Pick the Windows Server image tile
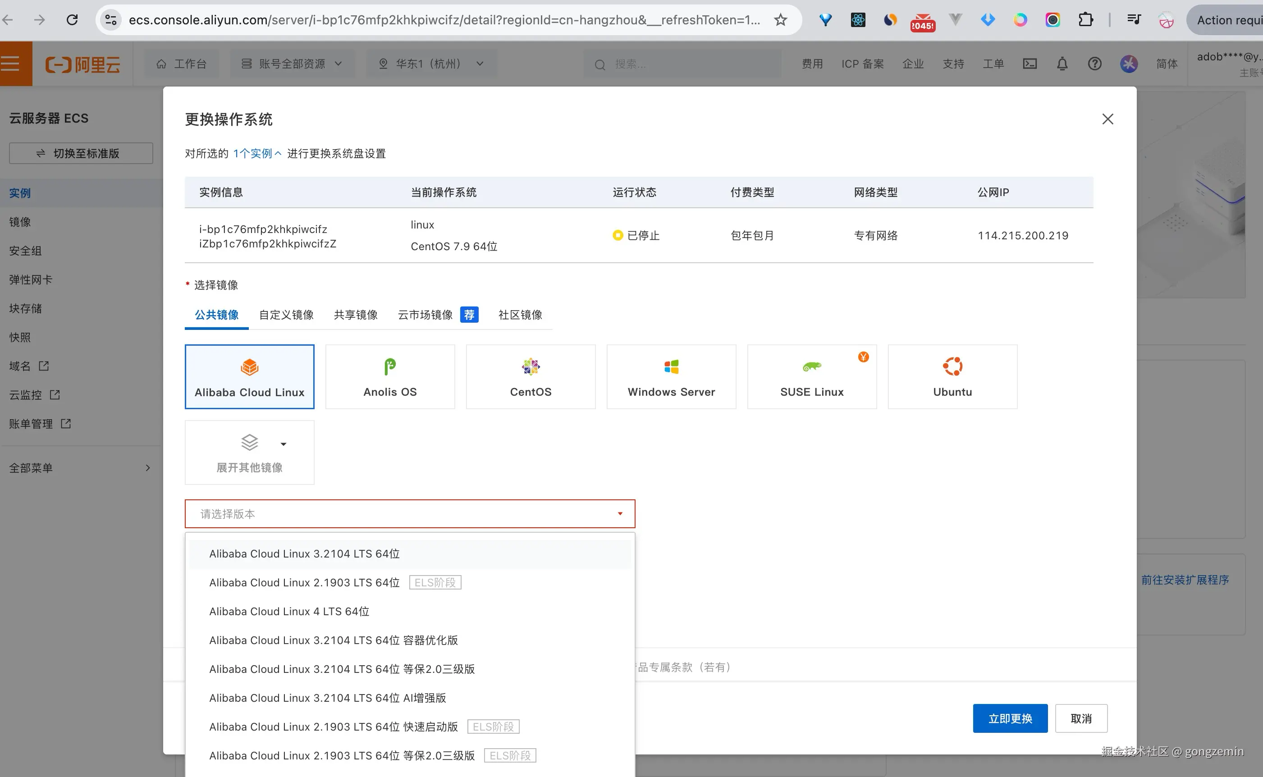 671,376
